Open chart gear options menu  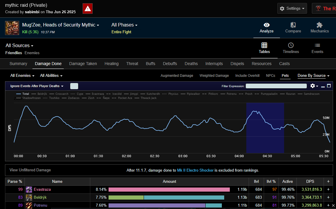pos(314,86)
